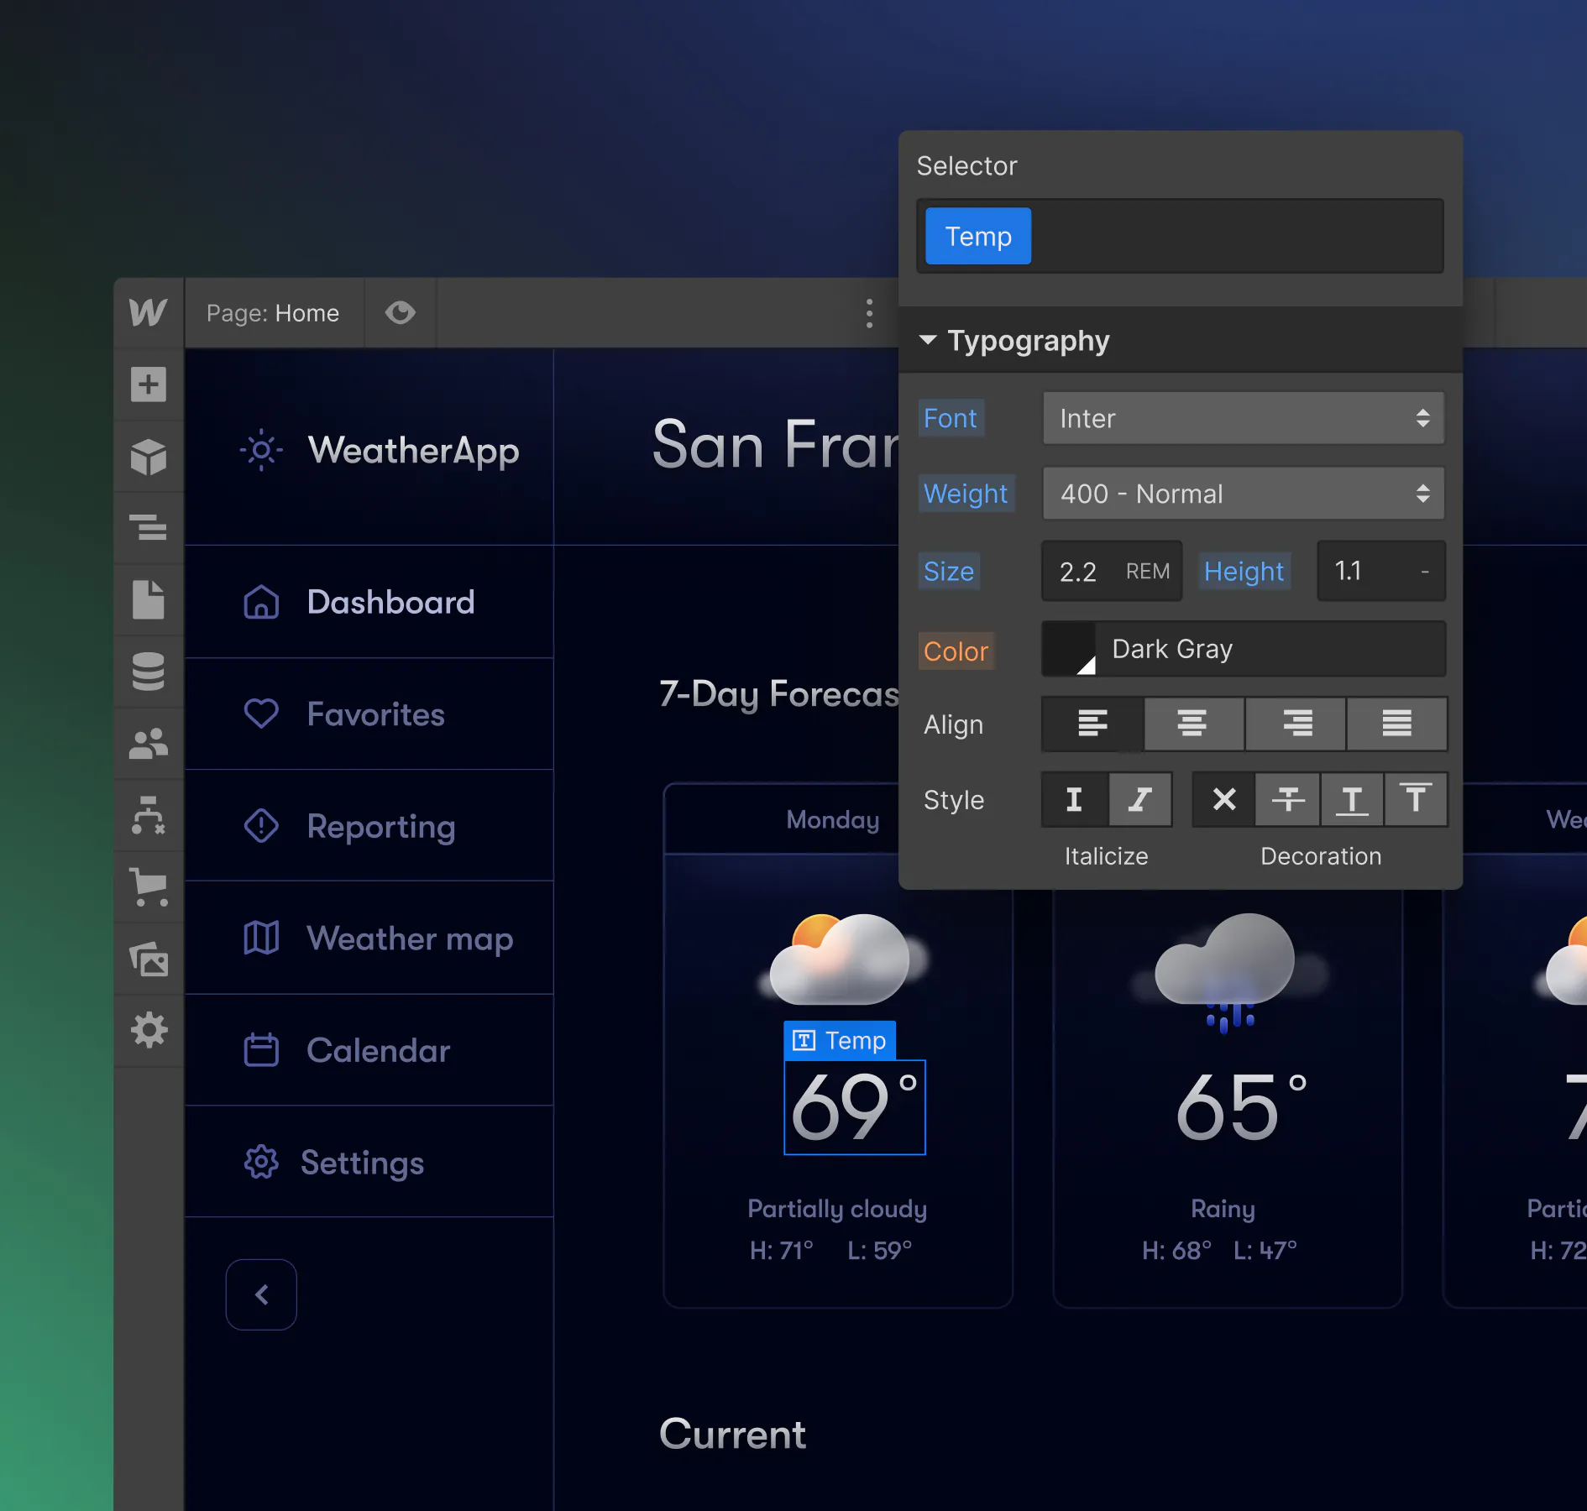
Task: Open the Navigator layers icon
Action: coord(149,527)
